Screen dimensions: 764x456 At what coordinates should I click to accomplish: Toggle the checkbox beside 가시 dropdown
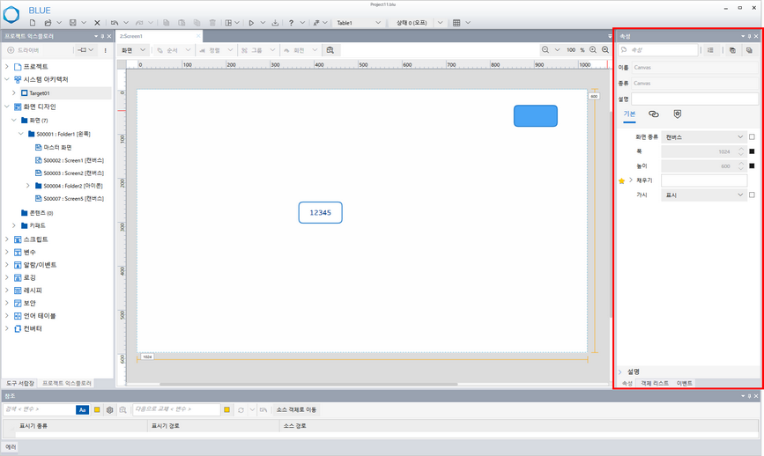tap(752, 195)
